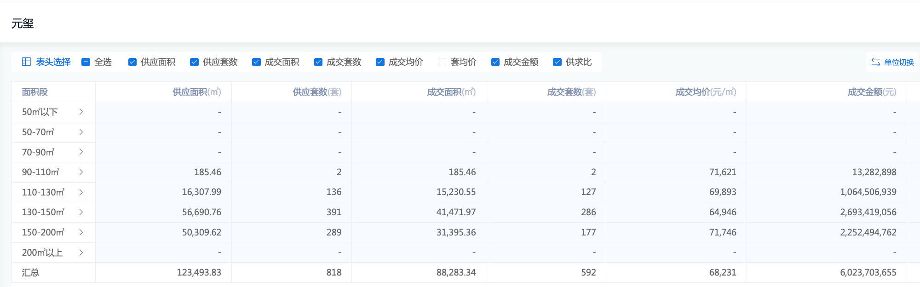This screenshot has width=920, height=287.
Task: Expand the 90-110㎡ row chevron
Action: point(81,172)
